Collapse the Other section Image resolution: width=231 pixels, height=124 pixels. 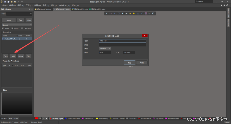[2, 90]
